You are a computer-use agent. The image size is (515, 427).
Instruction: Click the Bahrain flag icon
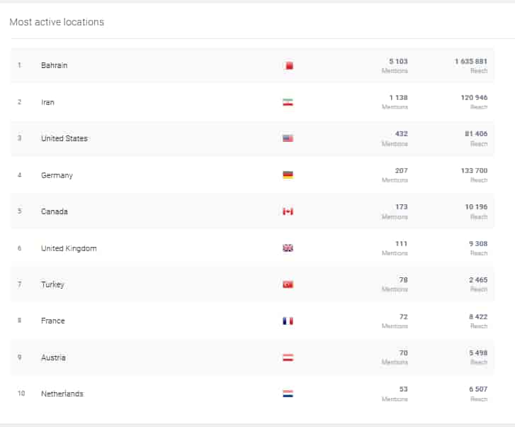pyautogui.click(x=288, y=66)
